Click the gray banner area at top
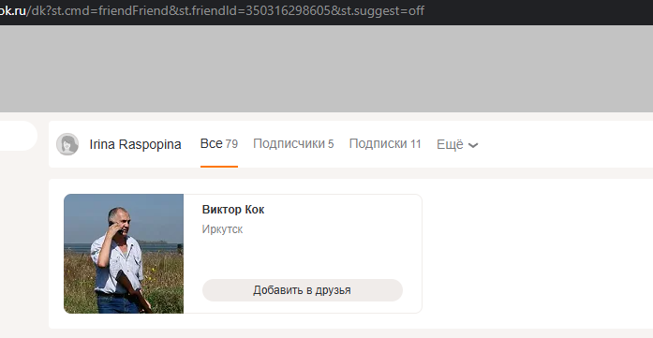Viewport: 653px width, 338px height. 326,68
